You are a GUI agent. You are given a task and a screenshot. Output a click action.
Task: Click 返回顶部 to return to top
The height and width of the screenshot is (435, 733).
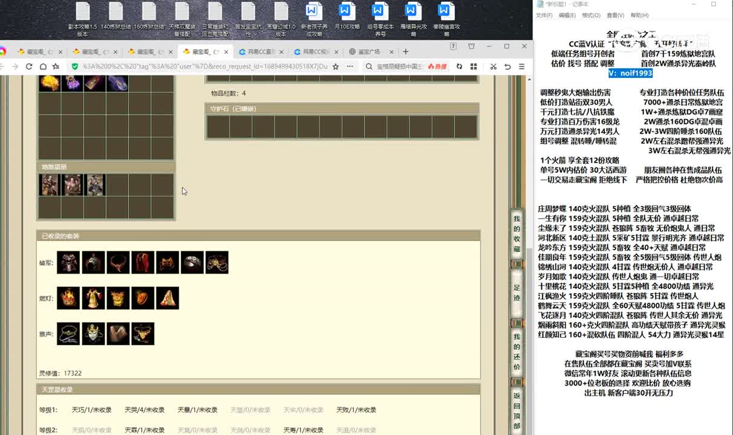516,410
